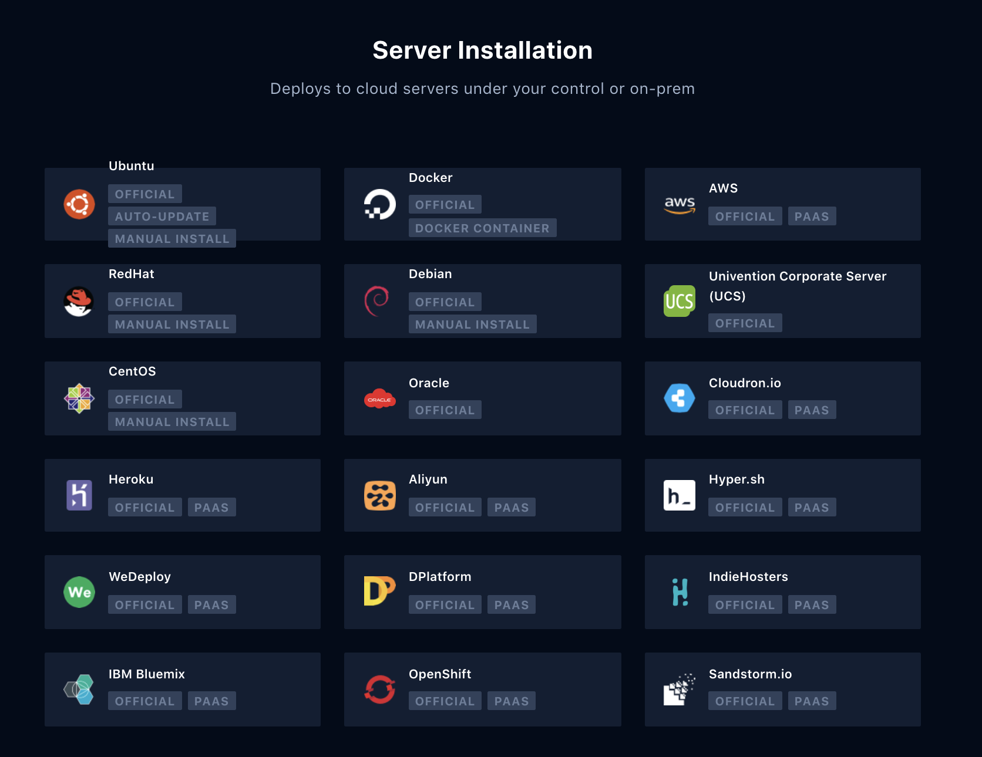
Task: Click the Cloudron.io blue hexagon logo
Action: [x=680, y=398]
